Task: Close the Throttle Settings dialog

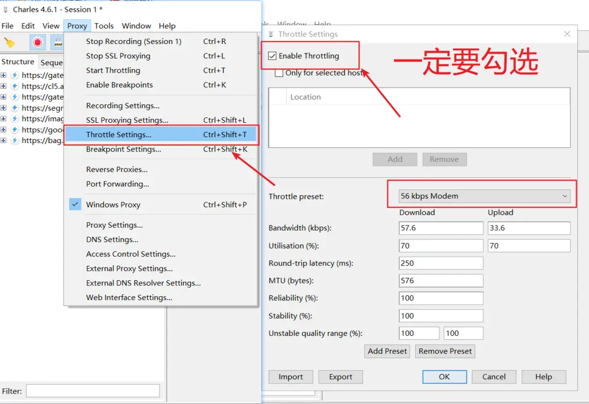Action: tap(567, 34)
